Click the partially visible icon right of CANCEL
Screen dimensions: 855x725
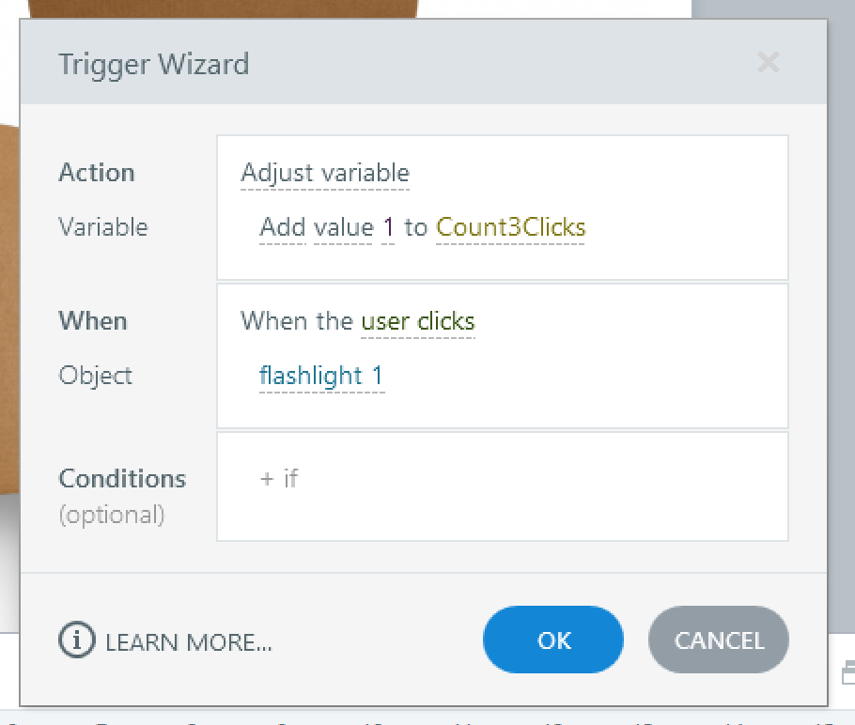click(x=847, y=670)
